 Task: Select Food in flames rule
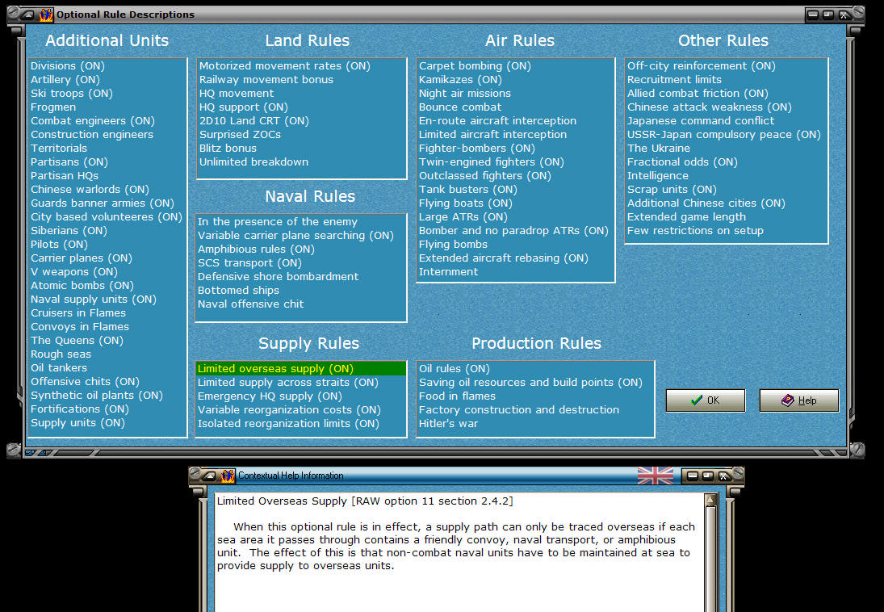click(457, 396)
